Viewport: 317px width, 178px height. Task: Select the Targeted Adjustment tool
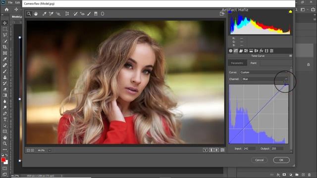58,14
